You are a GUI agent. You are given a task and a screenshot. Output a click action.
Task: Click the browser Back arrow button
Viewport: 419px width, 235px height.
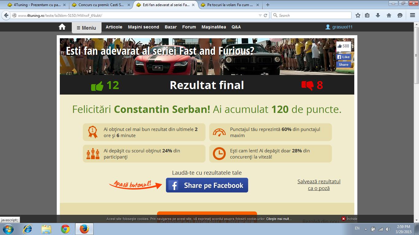pos(6,15)
